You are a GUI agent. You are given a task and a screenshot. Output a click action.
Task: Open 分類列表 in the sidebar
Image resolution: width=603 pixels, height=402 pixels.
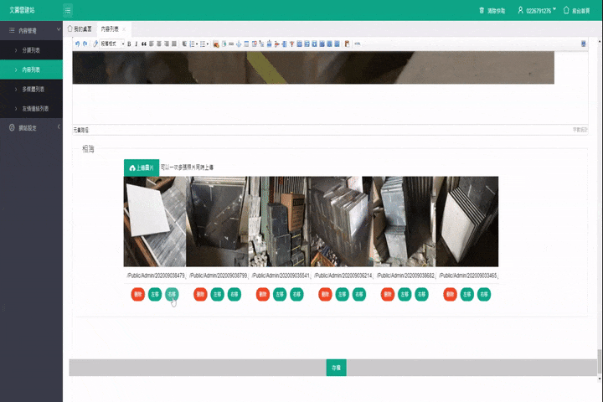pos(31,50)
